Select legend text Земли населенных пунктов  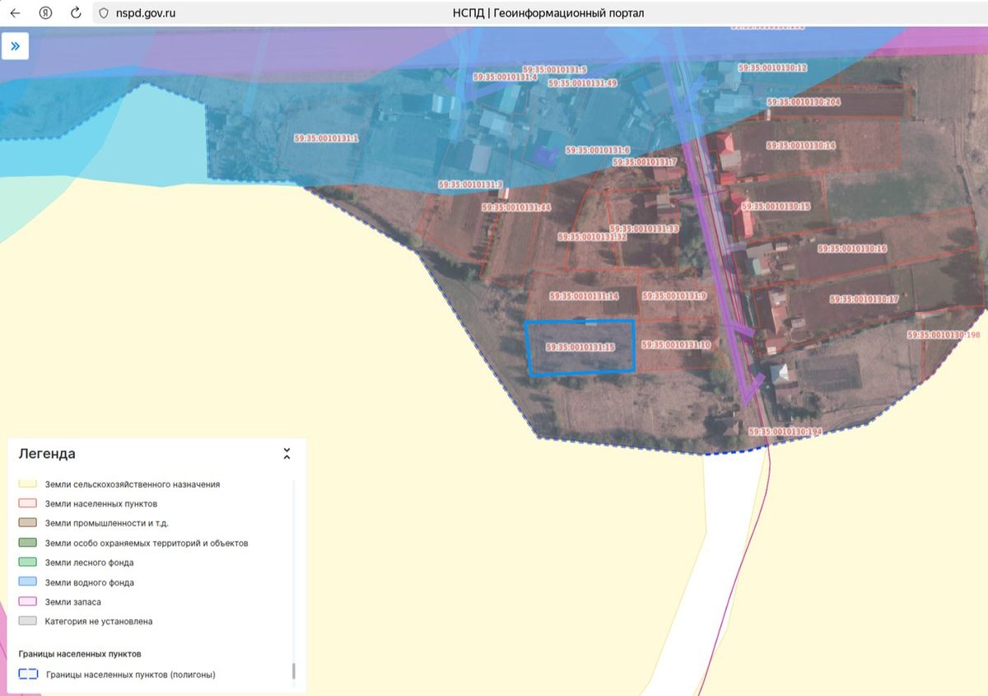tap(101, 503)
